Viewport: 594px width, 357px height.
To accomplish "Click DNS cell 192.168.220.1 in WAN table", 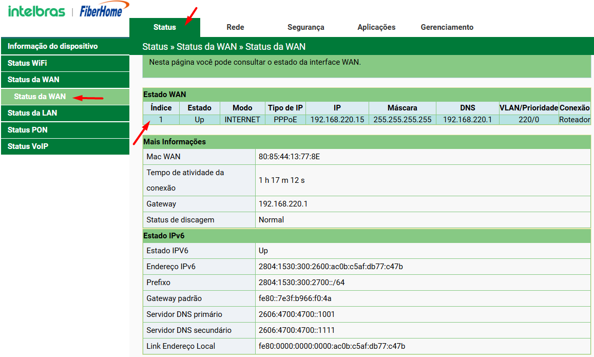I will tap(468, 120).
